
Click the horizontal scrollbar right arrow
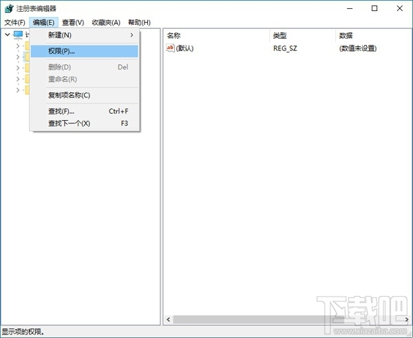point(407,319)
